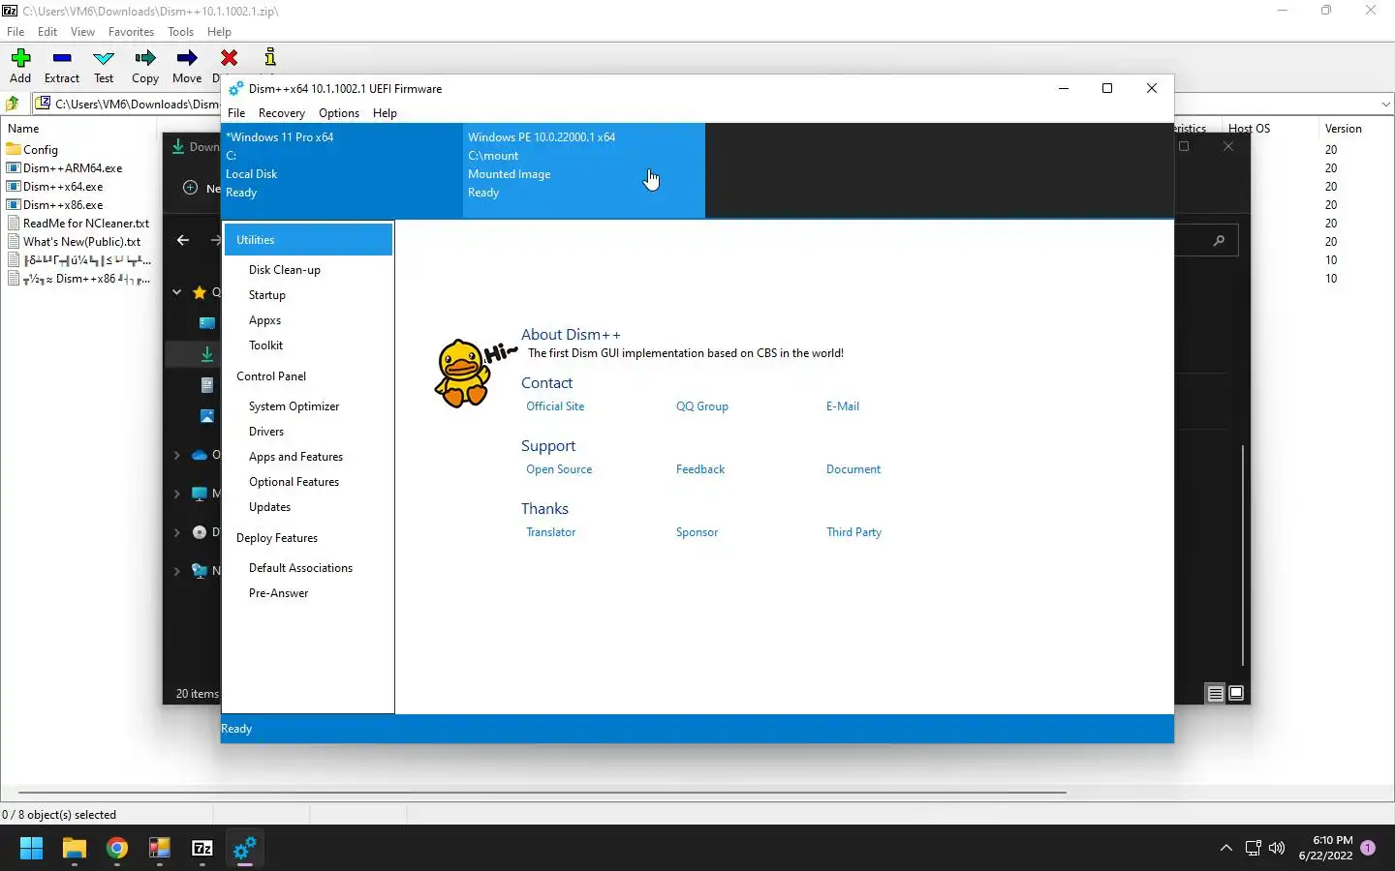Screen dimensions: 1395x871
Task: Open the network status tray icon
Action: [x=1253, y=849]
